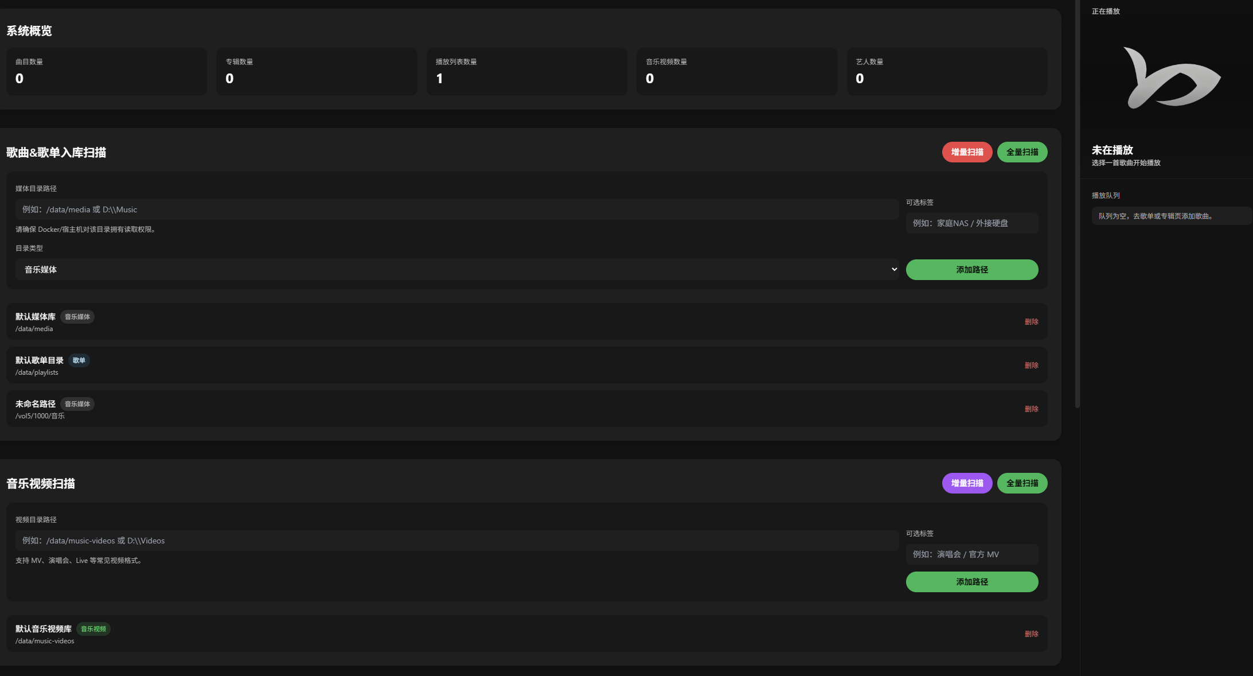Click the 播放列表数量 stat card
The height and width of the screenshot is (676, 1253).
coord(526,72)
